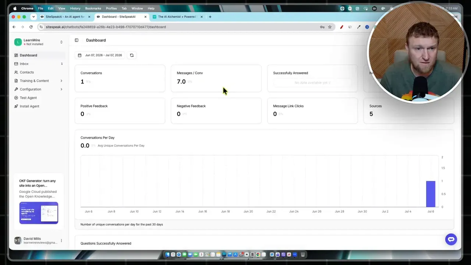Bookmark this page with the star icon
This screenshot has width=471, height=265.
point(330,27)
